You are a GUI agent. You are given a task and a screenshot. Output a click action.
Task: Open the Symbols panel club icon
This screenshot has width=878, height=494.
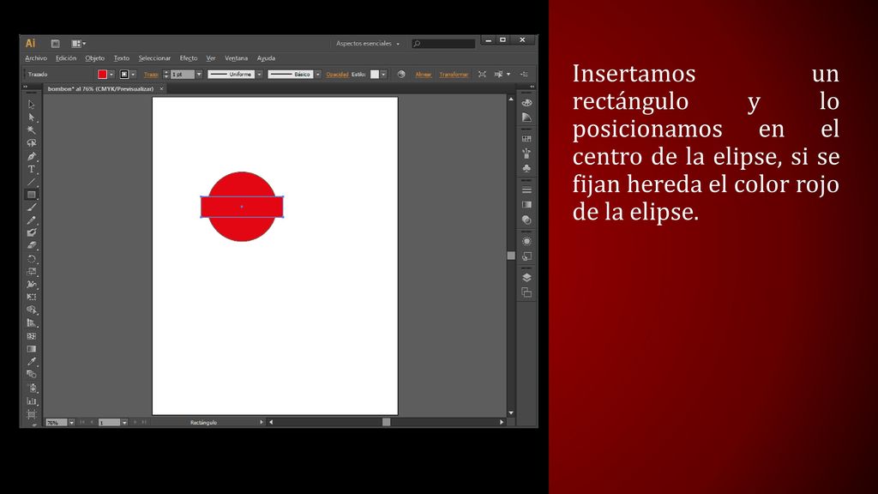[527, 168]
